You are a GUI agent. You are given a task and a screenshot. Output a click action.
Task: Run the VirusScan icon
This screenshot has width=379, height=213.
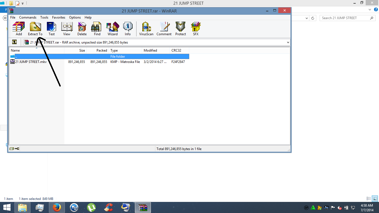(x=146, y=29)
